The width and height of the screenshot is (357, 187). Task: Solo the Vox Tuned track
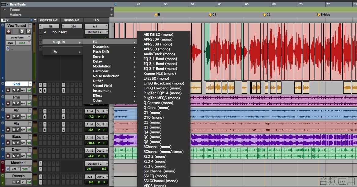point(22,31)
